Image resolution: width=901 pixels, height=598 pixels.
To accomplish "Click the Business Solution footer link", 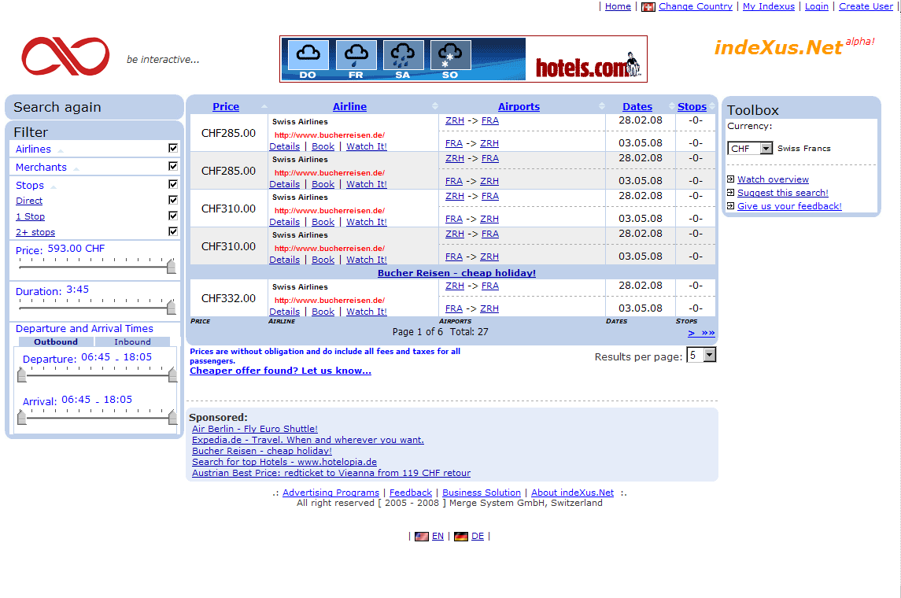I will [482, 493].
